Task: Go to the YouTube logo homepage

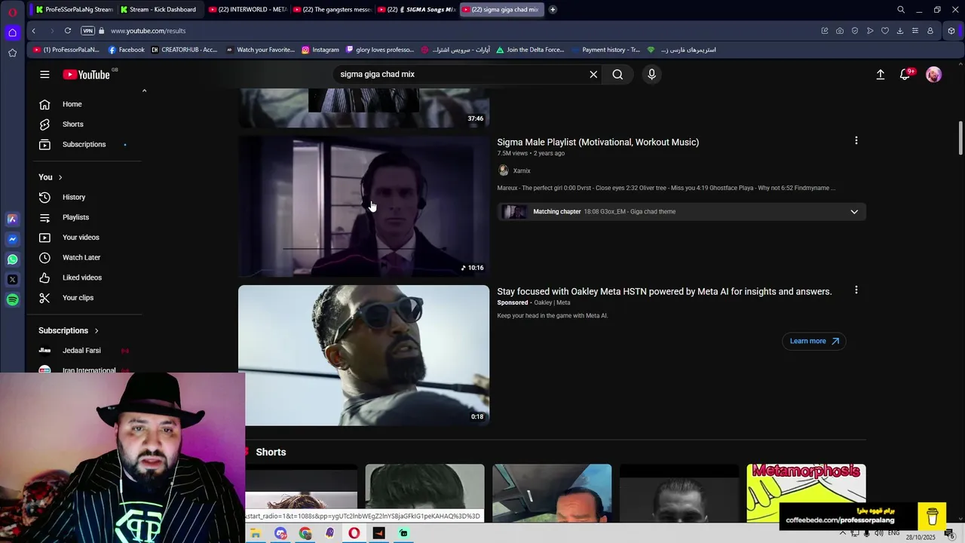Action: (86, 74)
